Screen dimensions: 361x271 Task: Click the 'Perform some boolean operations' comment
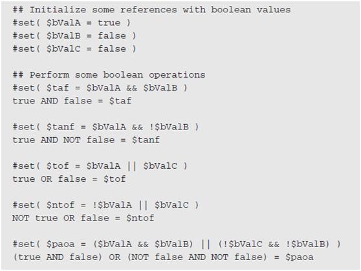click(109, 75)
